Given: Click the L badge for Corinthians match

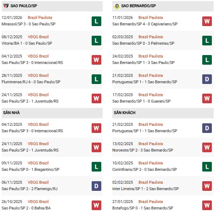Looking at the screenshot, I should [207, 167].
